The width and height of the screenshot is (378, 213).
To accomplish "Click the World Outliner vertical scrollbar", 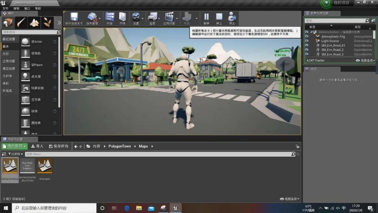I will [x=374, y=34].
